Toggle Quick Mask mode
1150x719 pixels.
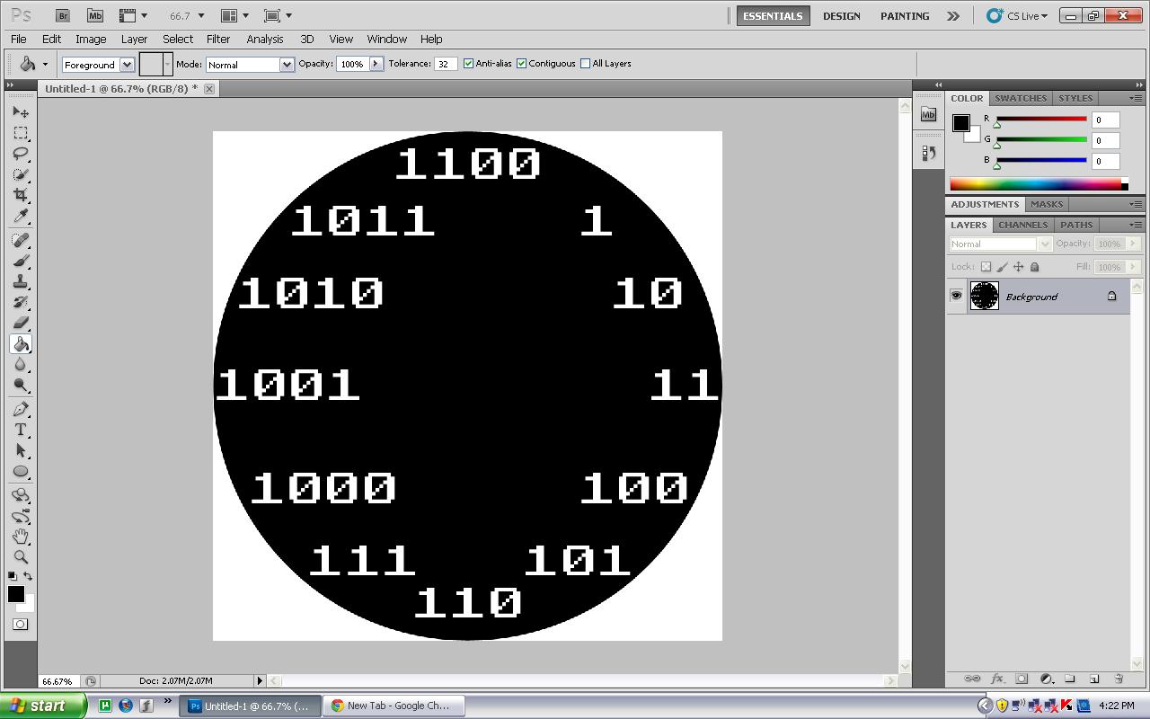tap(21, 624)
